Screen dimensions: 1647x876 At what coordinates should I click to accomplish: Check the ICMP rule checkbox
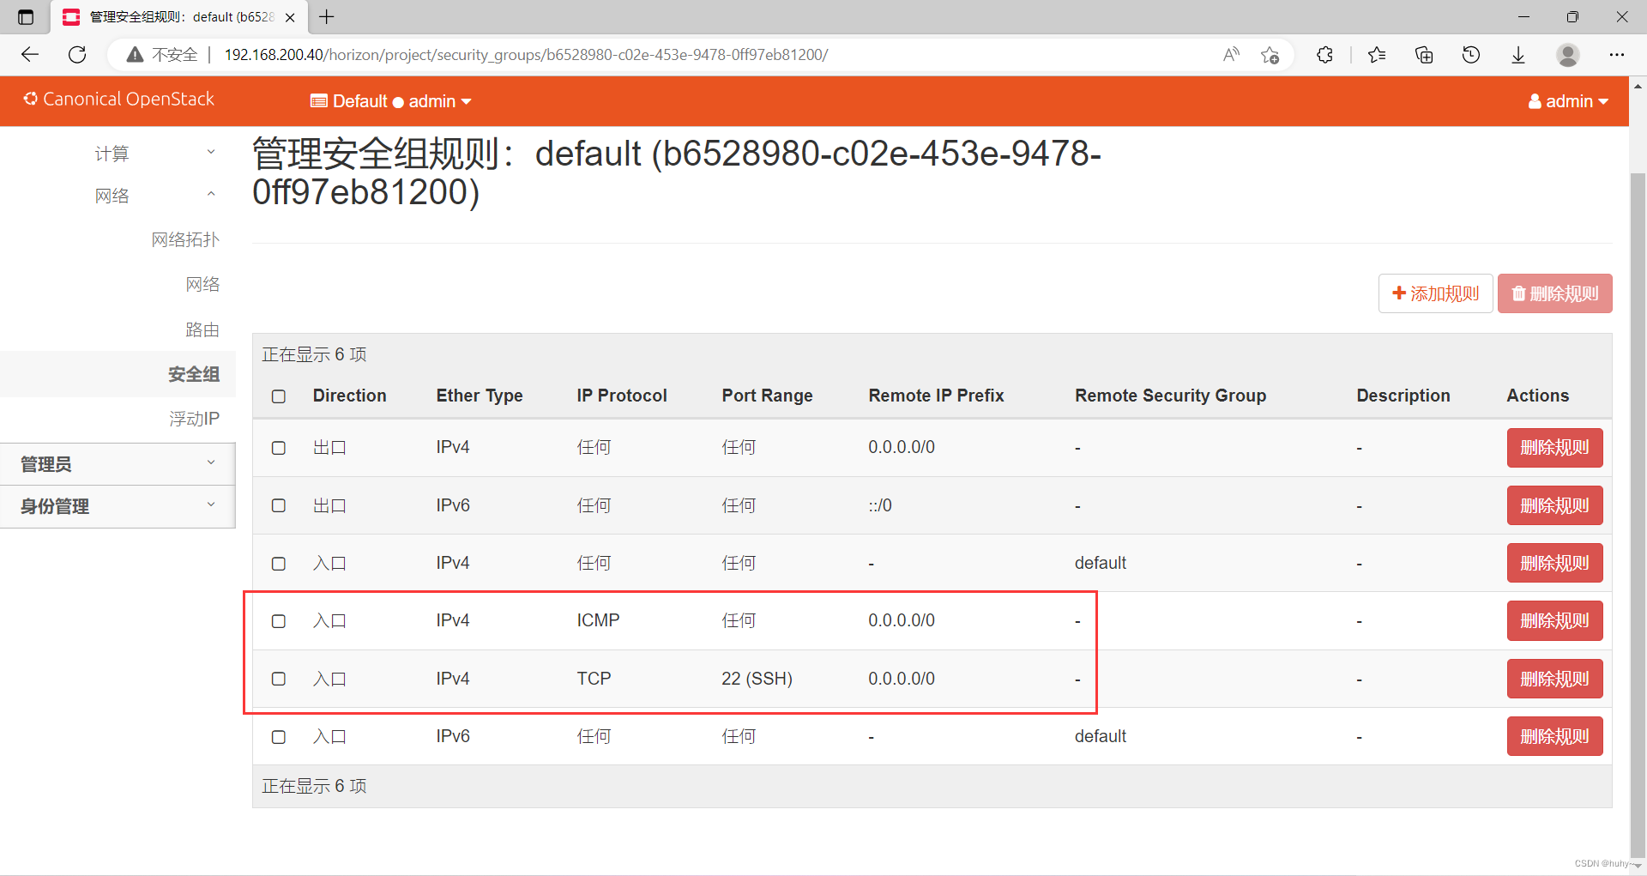[x=279, y=621]
